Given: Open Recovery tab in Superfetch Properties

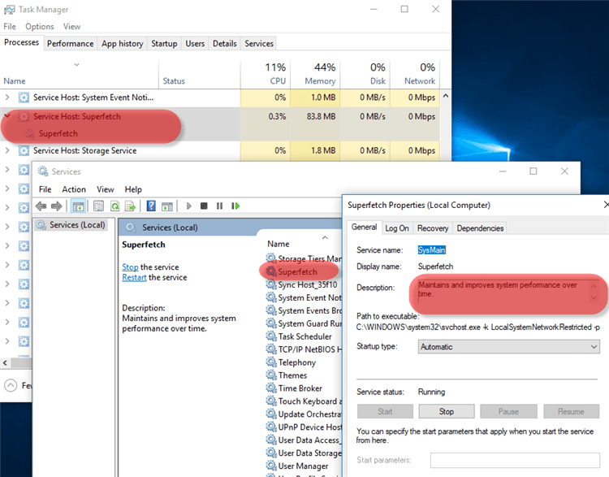Looking at the screenshot, I should click(433, 228).
